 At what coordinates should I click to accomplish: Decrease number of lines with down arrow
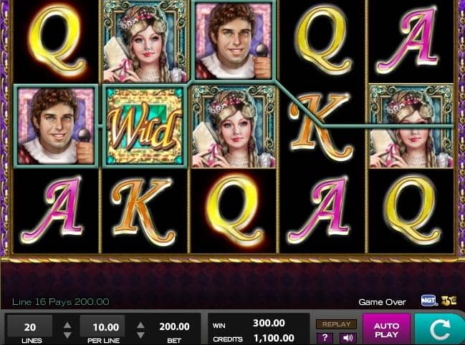(x=67, y=335)
